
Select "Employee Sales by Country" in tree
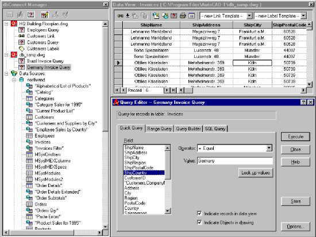pos(61,130)
